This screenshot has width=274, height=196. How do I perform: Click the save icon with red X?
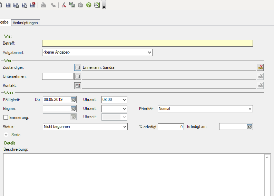point(33,5)
